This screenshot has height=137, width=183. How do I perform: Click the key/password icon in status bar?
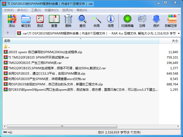(x=10, y=132)
